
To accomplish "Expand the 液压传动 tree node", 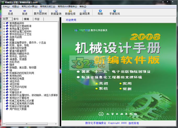I will [x=4, y=81].
